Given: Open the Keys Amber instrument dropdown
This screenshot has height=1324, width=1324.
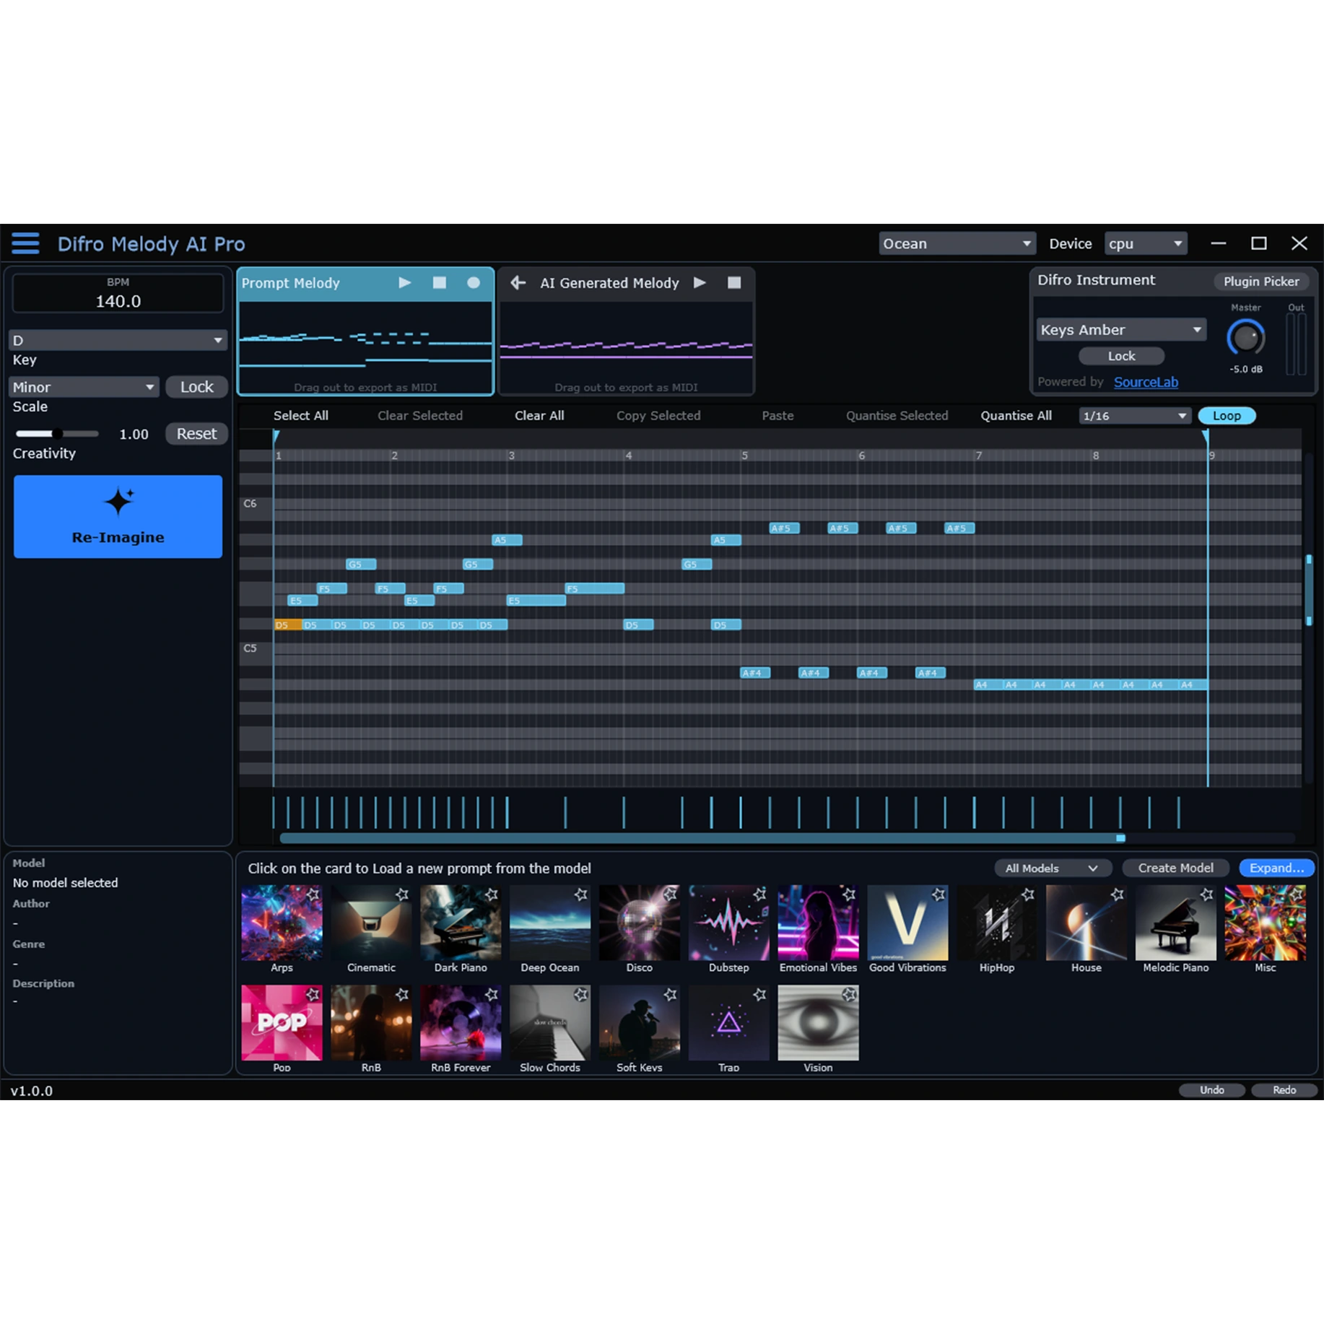Looking at the screenshot, I should [x=1121, y=330].
